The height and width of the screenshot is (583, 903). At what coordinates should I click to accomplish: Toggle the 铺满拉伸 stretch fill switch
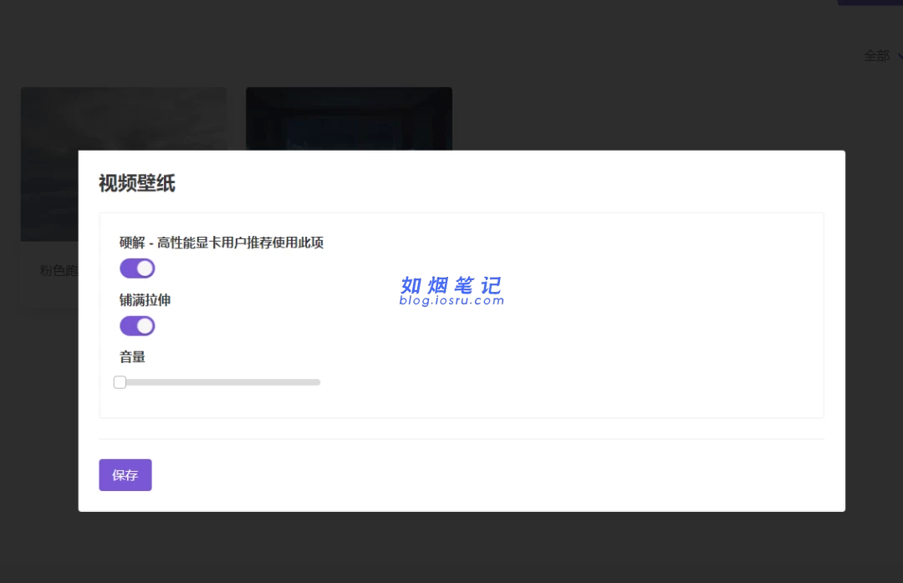[x=137, y=326]
